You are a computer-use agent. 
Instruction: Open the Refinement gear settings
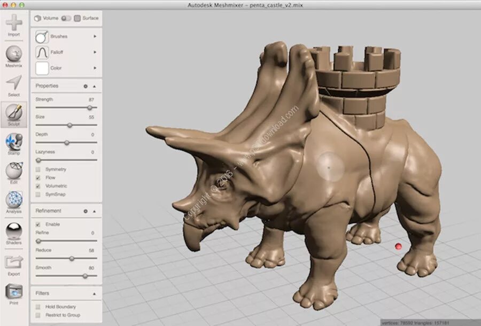pos(86,211)
